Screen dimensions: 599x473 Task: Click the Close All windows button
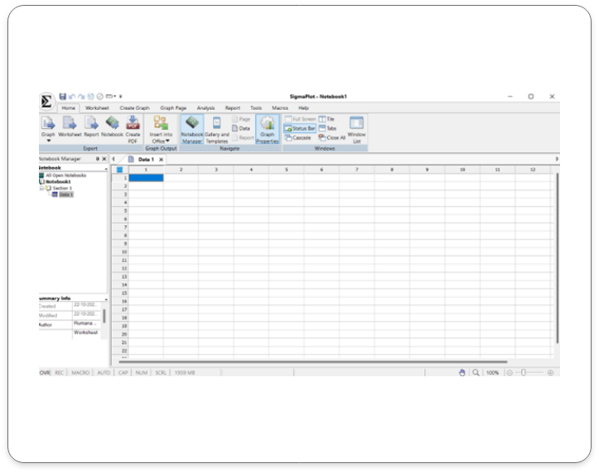click(331, 137)
